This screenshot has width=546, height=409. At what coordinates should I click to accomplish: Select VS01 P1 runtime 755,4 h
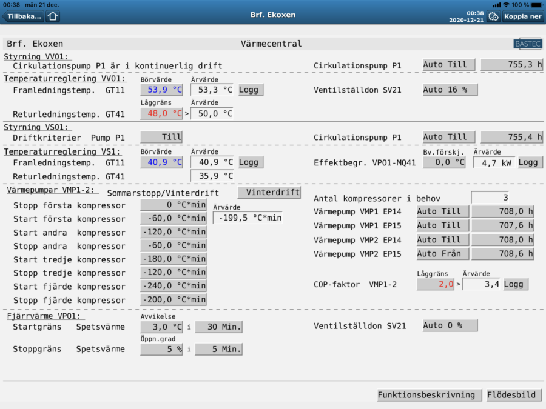(511, 137)
